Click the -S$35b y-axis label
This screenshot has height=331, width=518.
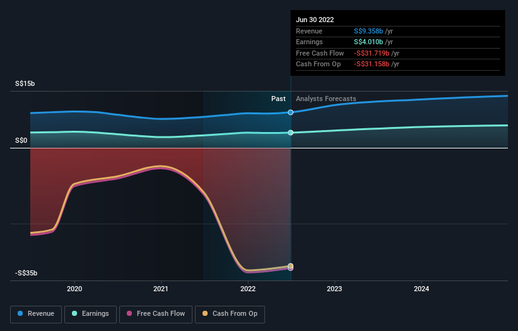point(26,273)
